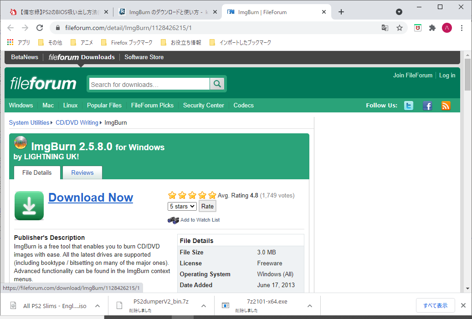Open the CD/DVD Writing breadcrumb link

coord(77,123)
